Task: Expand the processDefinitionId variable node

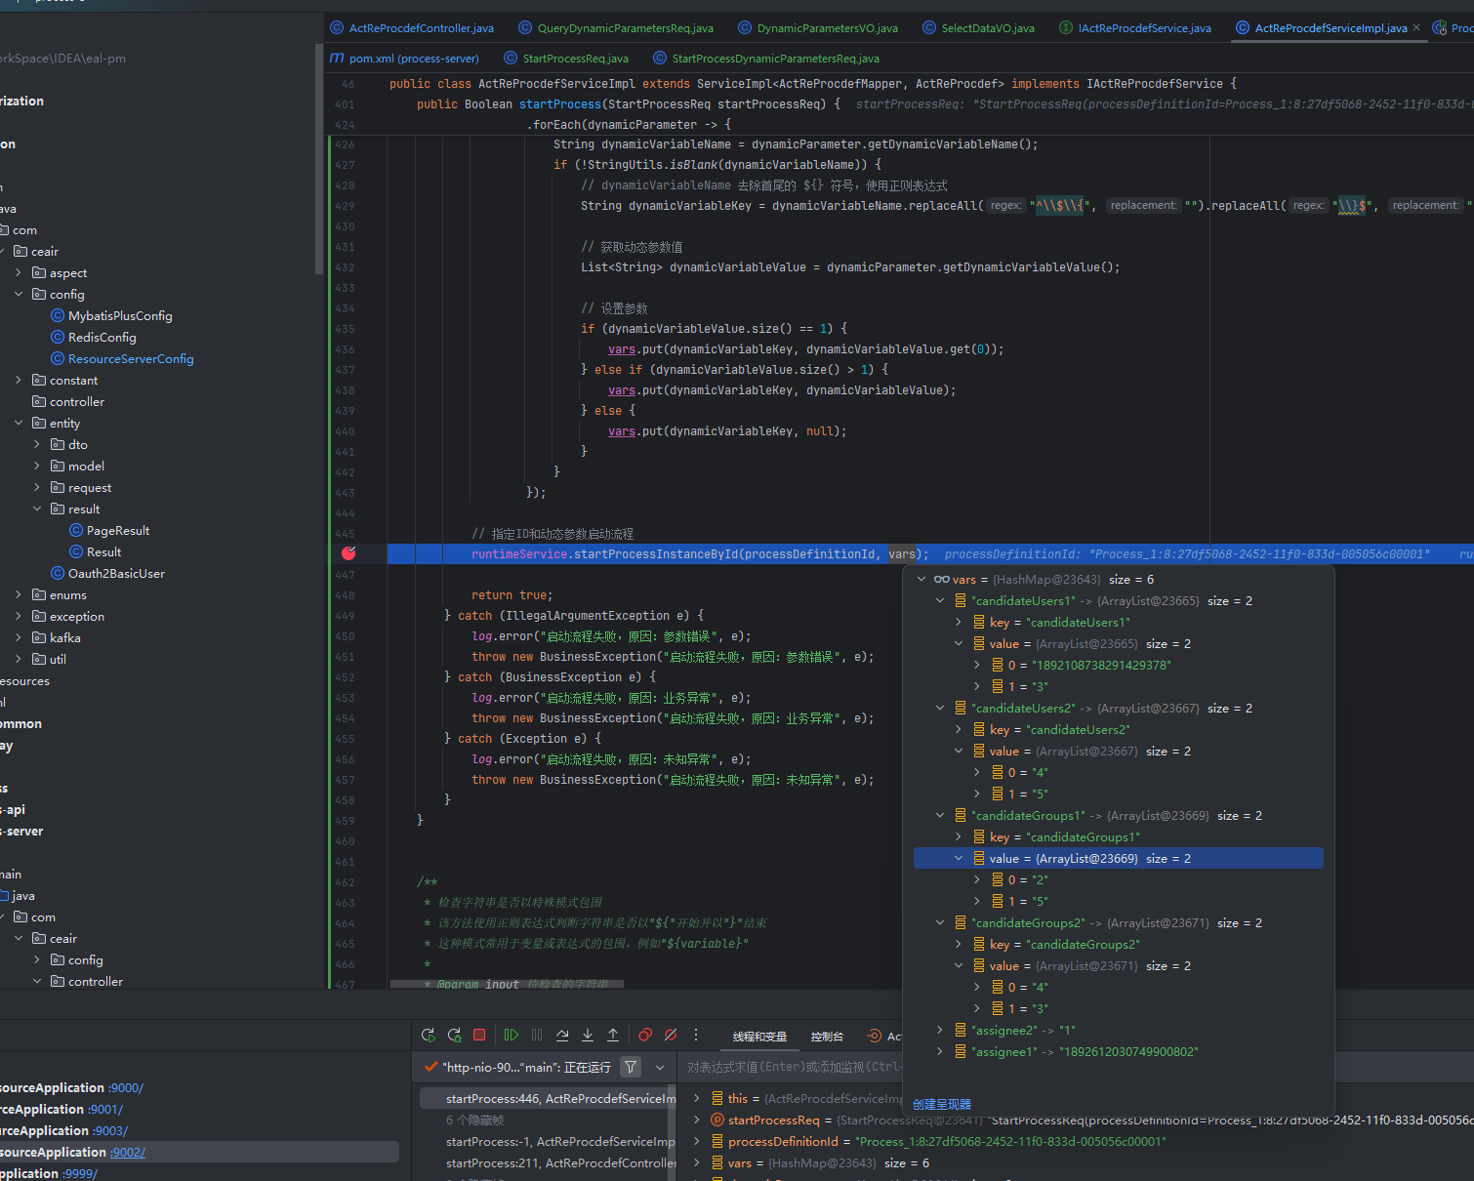Action: click(697, 1141)
